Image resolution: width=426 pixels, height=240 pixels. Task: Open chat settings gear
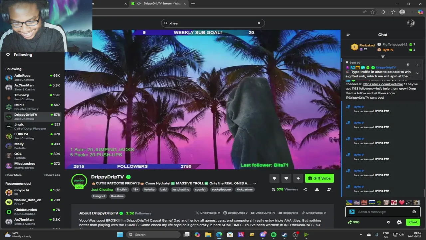388,222
